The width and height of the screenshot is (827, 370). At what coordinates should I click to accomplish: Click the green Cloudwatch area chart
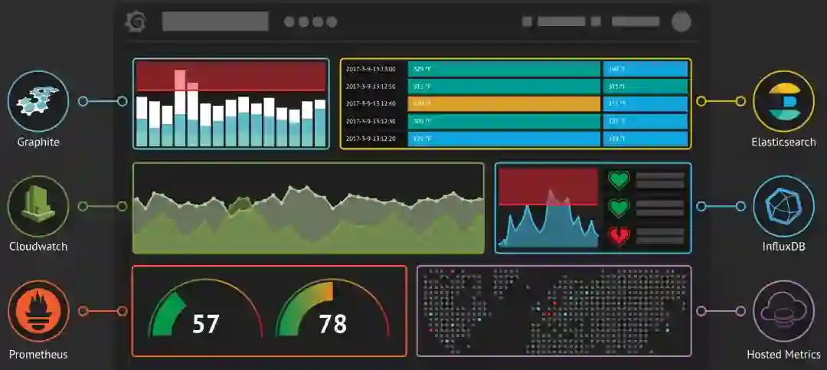tap(309, 208)
